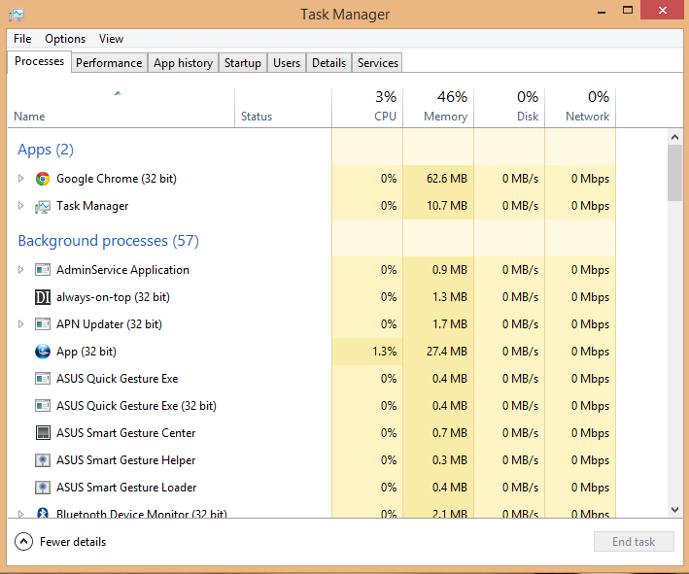Select the Processes tab
Screen dimensions: 689x574
point(39,61)
